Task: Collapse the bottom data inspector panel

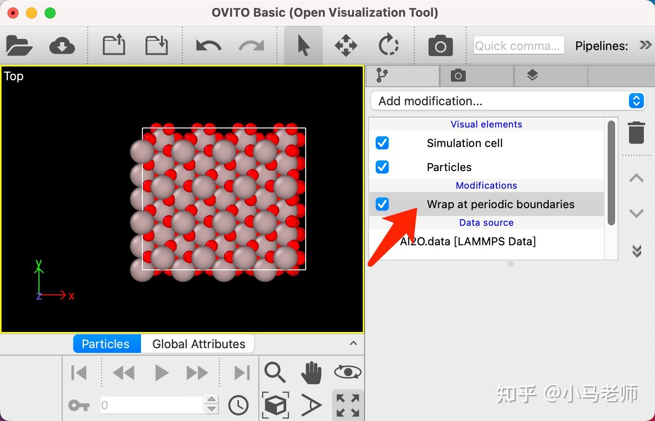Action: [353, 343]
